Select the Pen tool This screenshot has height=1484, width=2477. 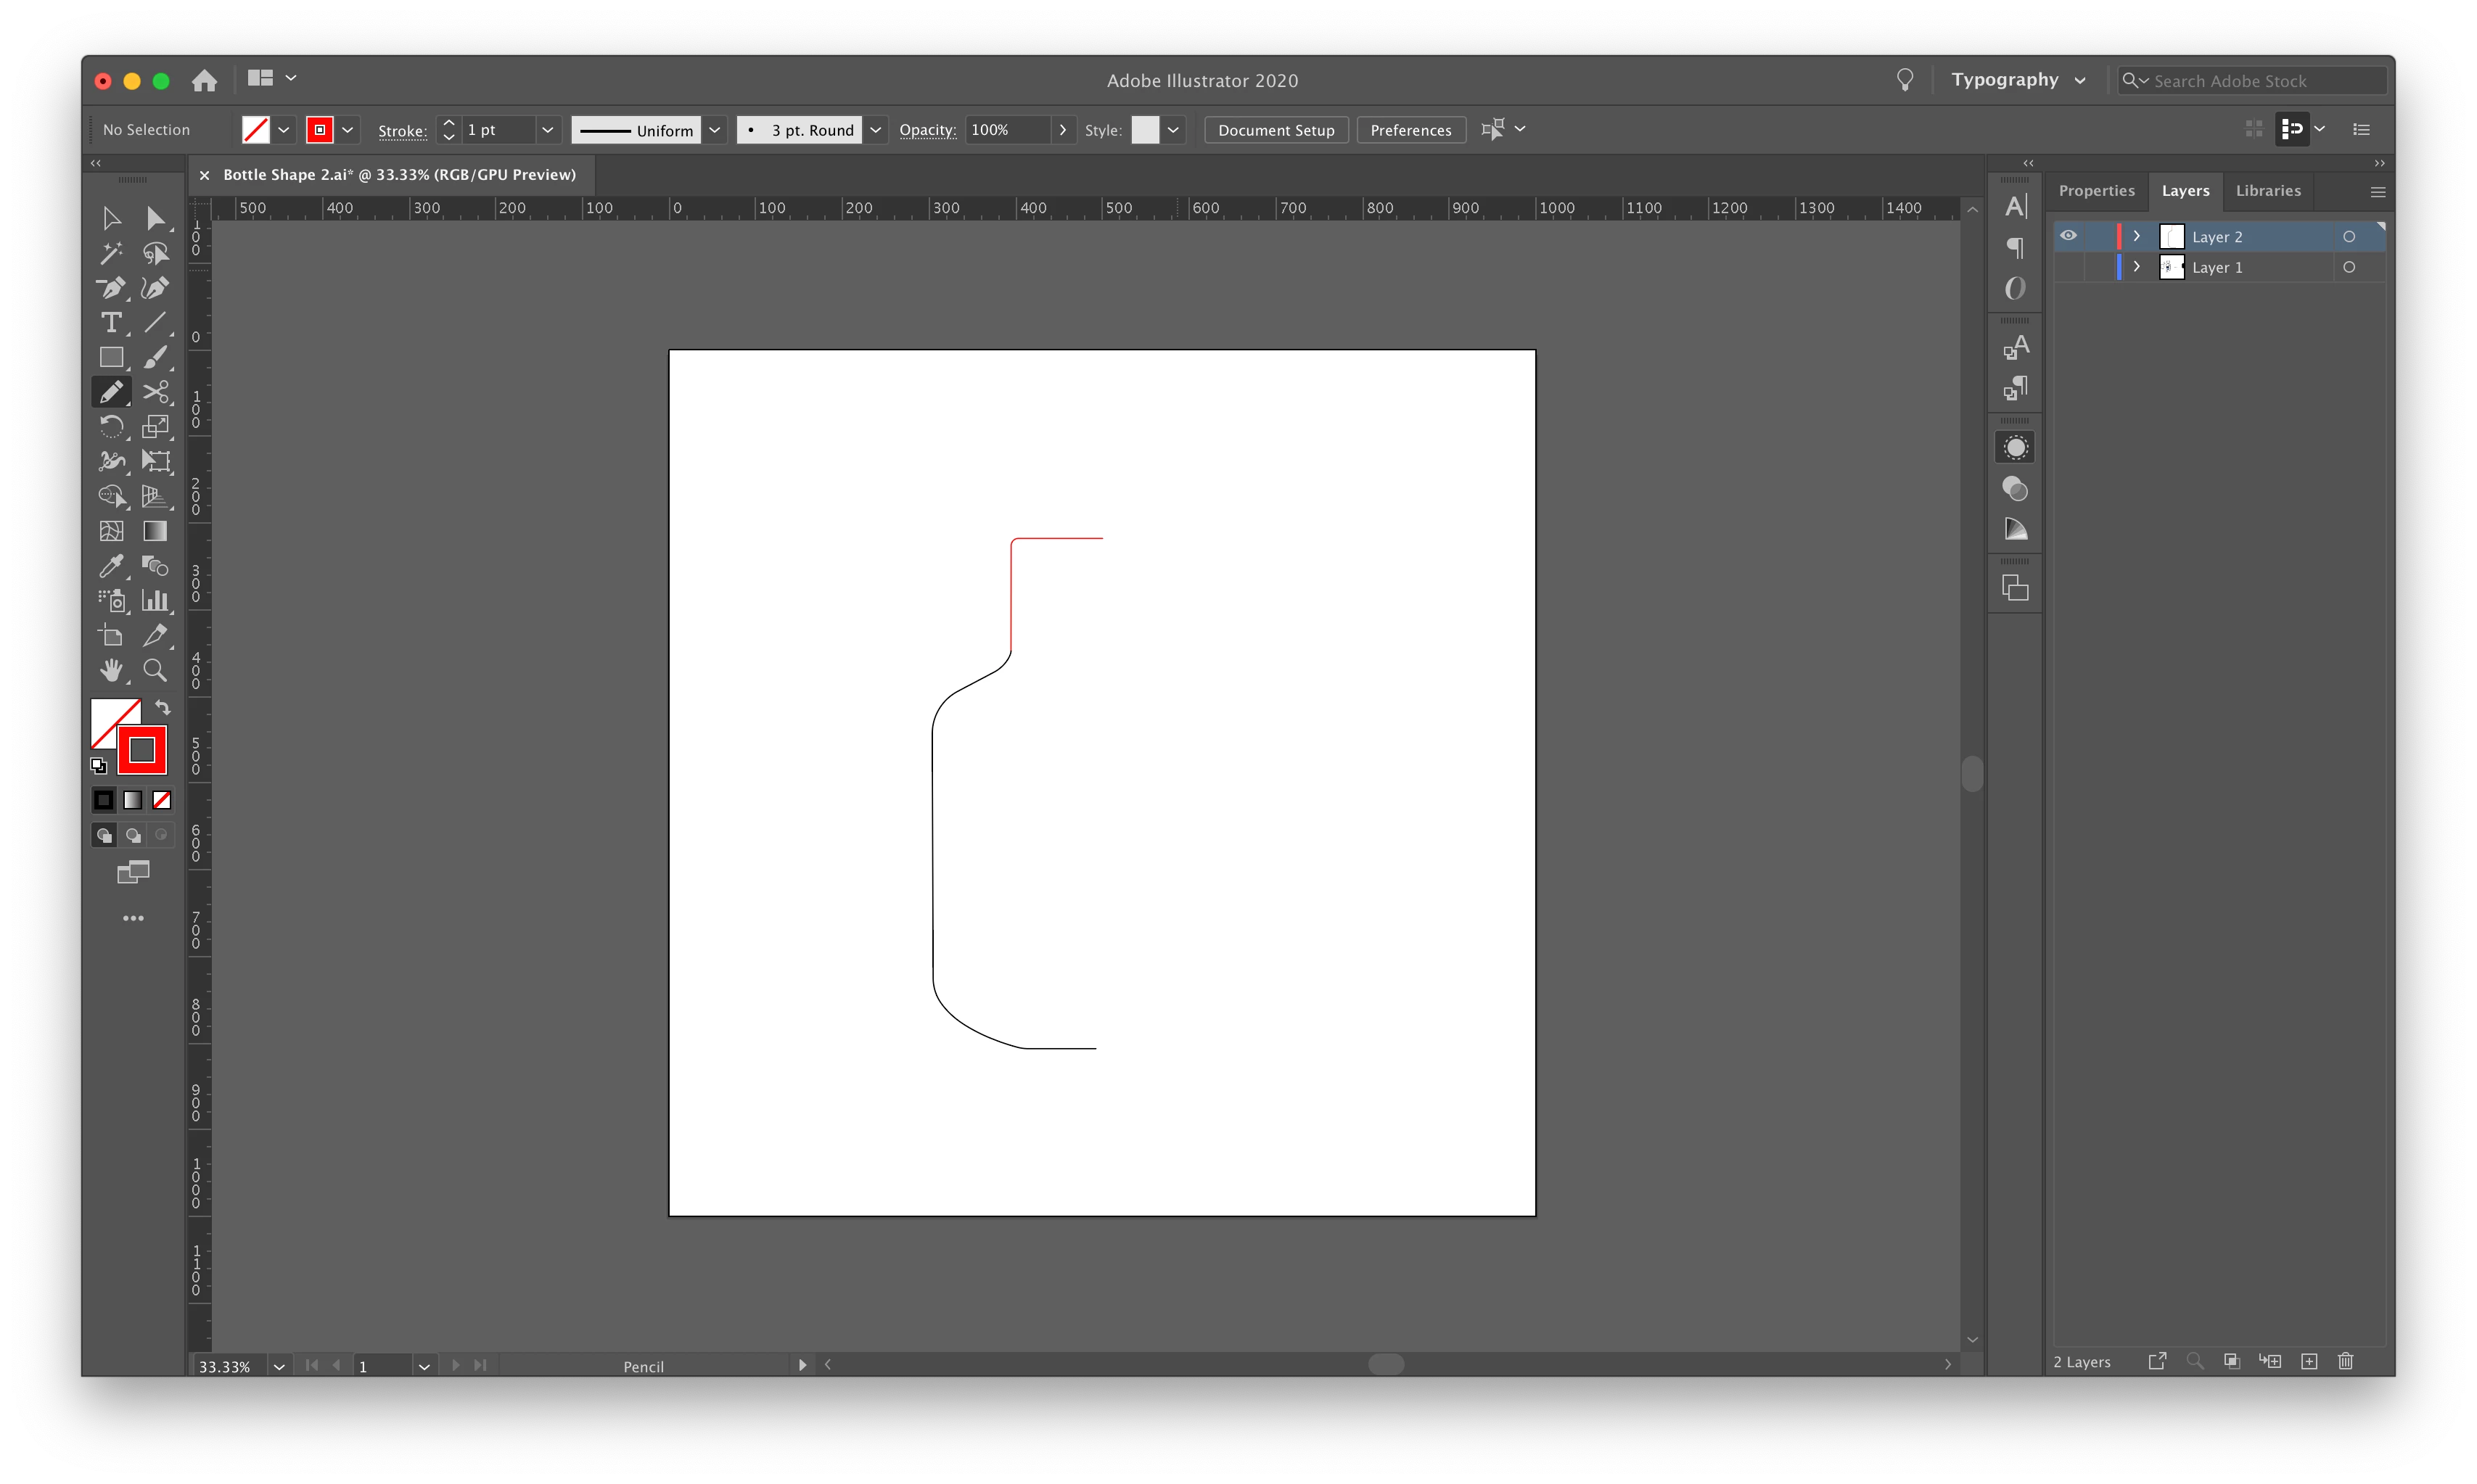pyautogui.click(x=111, y=288)
